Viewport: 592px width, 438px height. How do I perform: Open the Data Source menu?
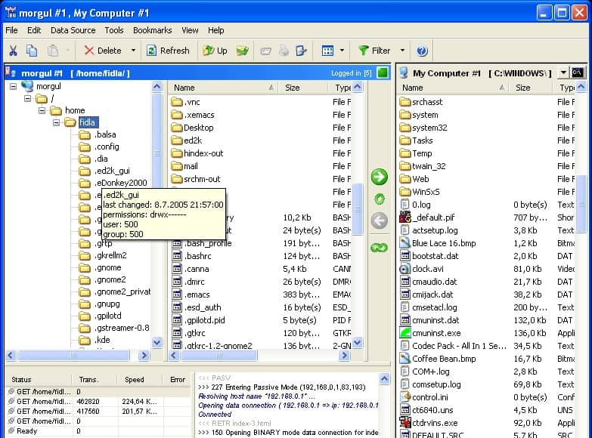pos(73,30)
